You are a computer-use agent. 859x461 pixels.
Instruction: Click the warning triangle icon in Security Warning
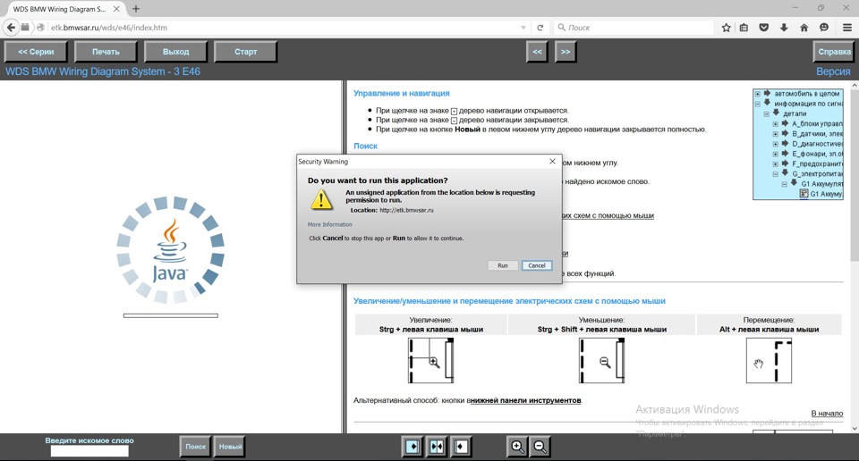point(321,200)
